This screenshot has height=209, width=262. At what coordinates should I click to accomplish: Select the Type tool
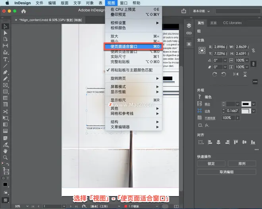point(5,60)
